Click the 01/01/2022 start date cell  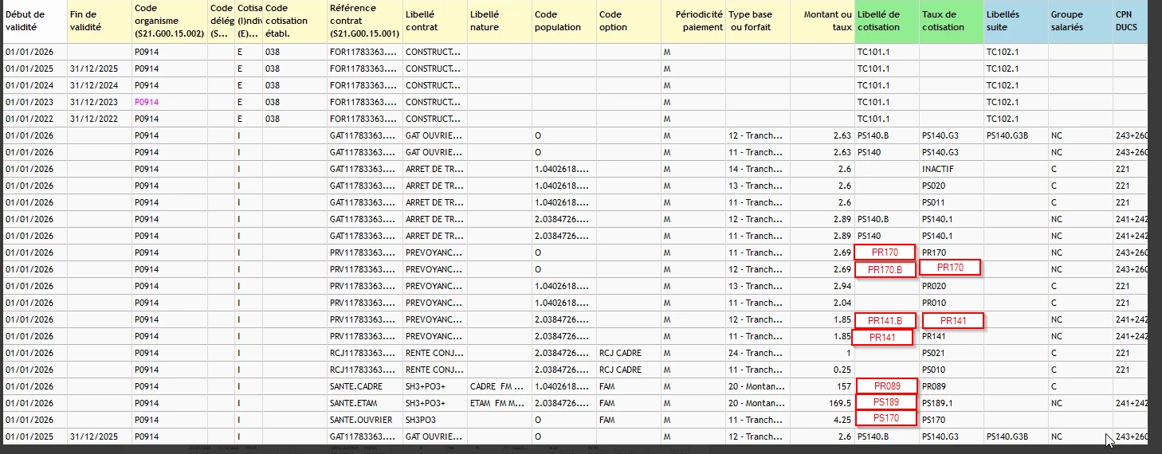(34, 119)
